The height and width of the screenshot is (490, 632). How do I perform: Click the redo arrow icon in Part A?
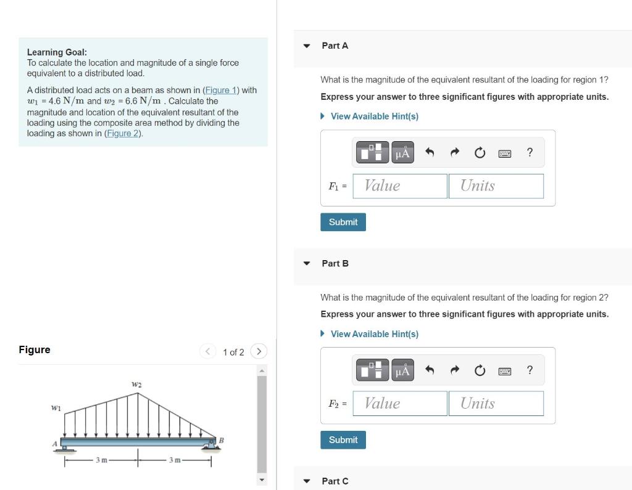(455, 152)
